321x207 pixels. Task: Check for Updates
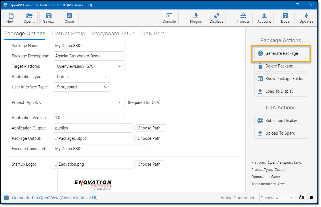[306, 18]
